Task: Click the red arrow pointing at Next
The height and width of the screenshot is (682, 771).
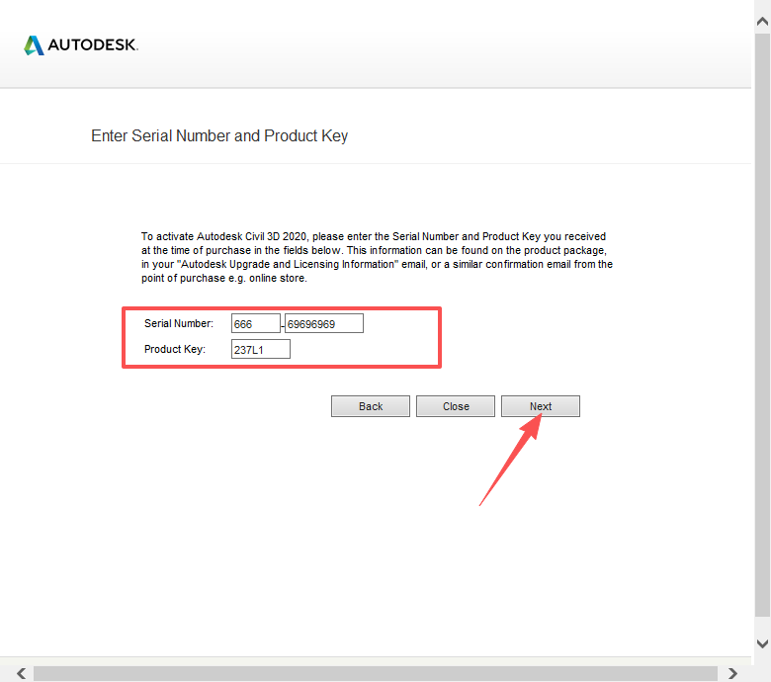Action: point(509,463)
